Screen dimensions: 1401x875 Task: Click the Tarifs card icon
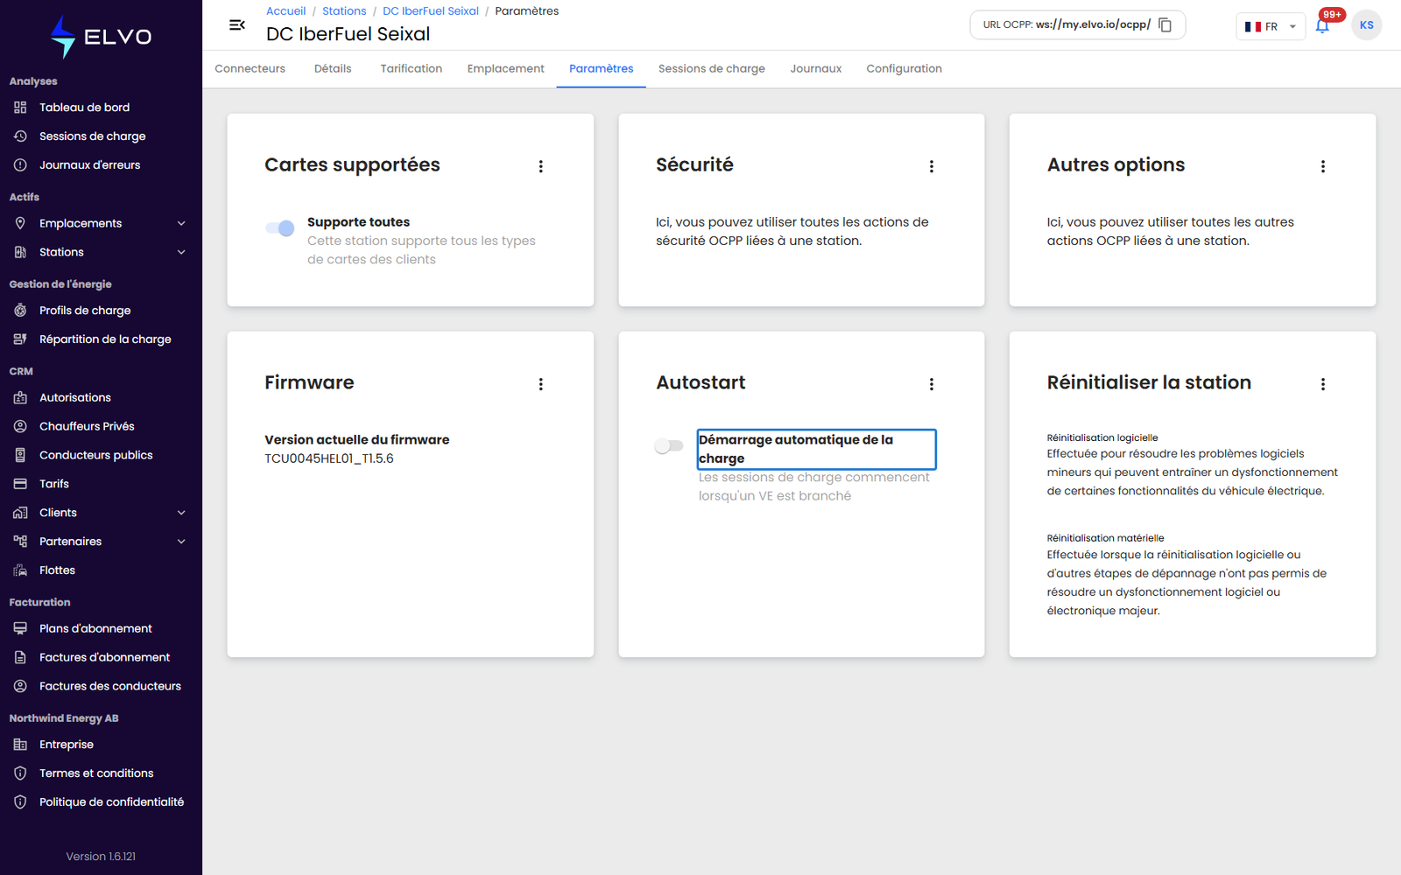coord(20,484)
